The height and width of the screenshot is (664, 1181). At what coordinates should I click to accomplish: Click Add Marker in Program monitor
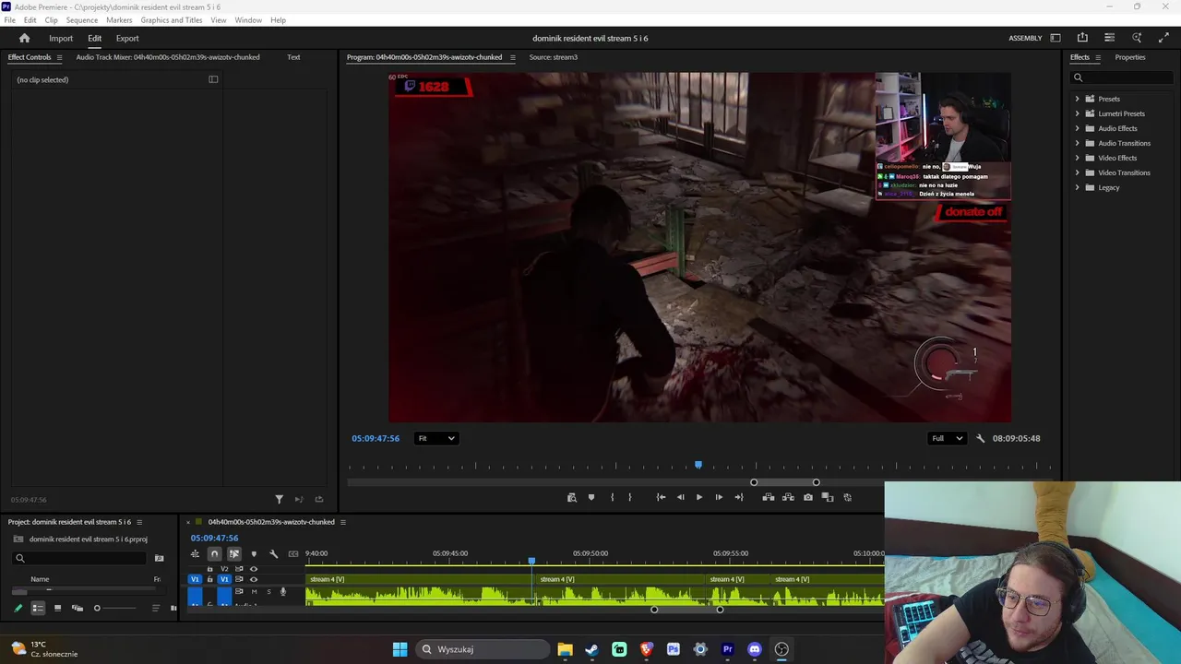pos(591,497)
